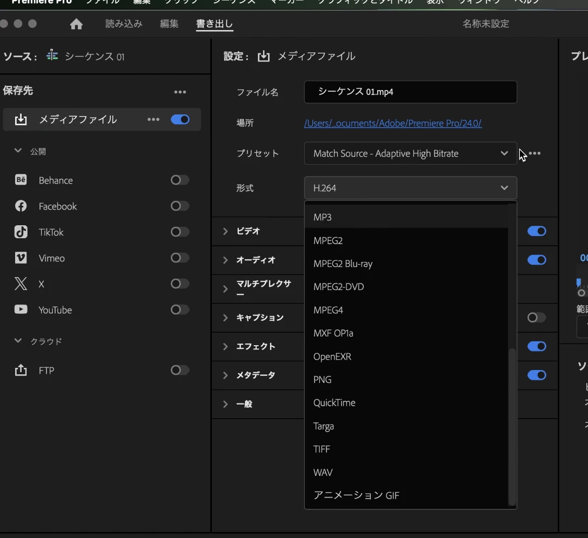Select the 書き出し tab

tap(215, 24)
